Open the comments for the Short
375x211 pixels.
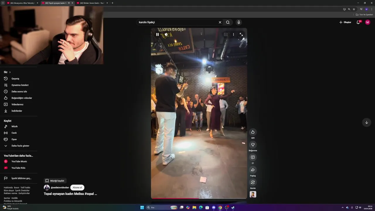(x=253, y=157)
